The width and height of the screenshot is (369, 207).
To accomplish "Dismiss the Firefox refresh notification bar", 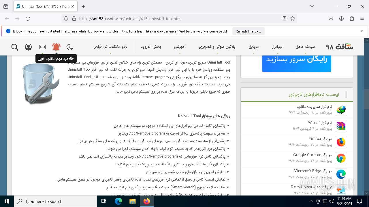I will [362, 31].
